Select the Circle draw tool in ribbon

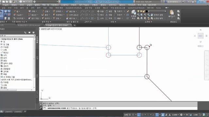pos(87,15)
